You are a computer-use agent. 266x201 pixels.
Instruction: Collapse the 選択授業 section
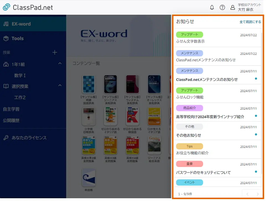60,86
